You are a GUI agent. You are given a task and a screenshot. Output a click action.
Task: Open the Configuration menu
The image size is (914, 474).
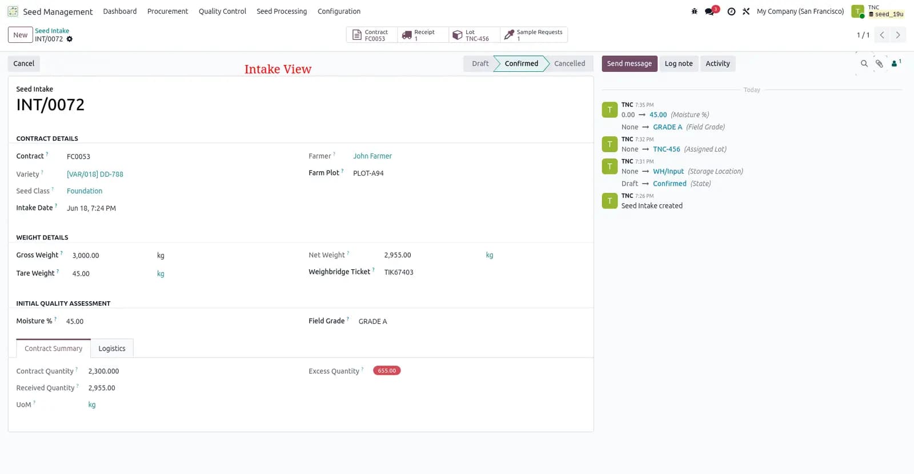(x=339, y=11)
